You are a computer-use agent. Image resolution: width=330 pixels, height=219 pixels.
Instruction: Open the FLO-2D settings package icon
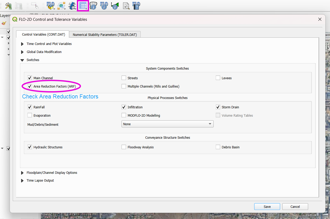(50, 5)
